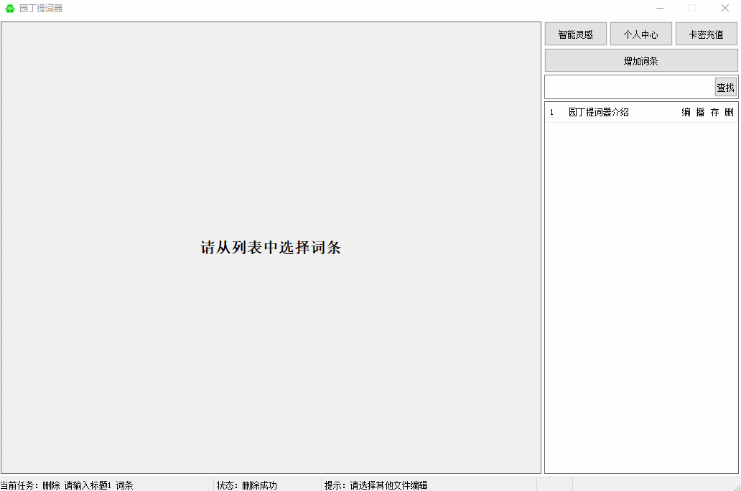Add a new entry with 增加词条
This screenshot has height=491, width=741.
(x=641, y=61)
